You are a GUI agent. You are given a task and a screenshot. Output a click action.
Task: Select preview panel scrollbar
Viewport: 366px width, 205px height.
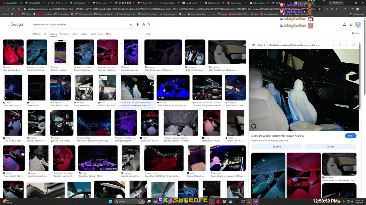360,77
